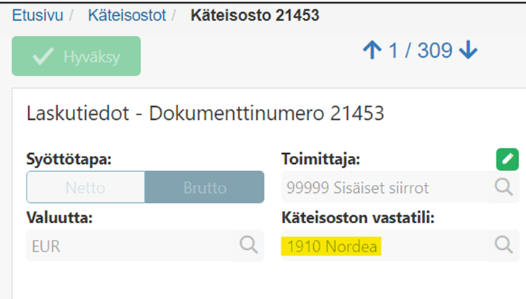The height and width of the screenshot is (299, 526).
Task: Click the highlighted 1910 Nordea field
Action: pos(331,246)
